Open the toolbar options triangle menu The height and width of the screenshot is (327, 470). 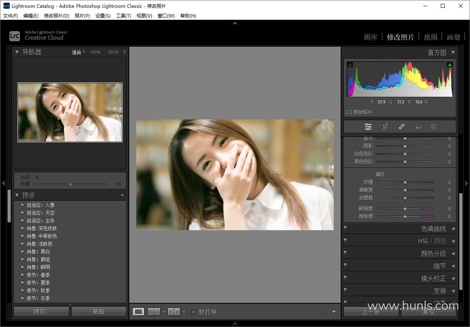(334, 312)
